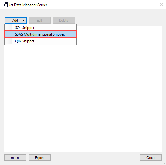Click the grayed-out Edit button
Screen dimensions: 166x165
pos(39,20)
